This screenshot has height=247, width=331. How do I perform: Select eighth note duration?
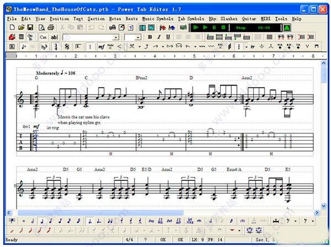[51, 221]
